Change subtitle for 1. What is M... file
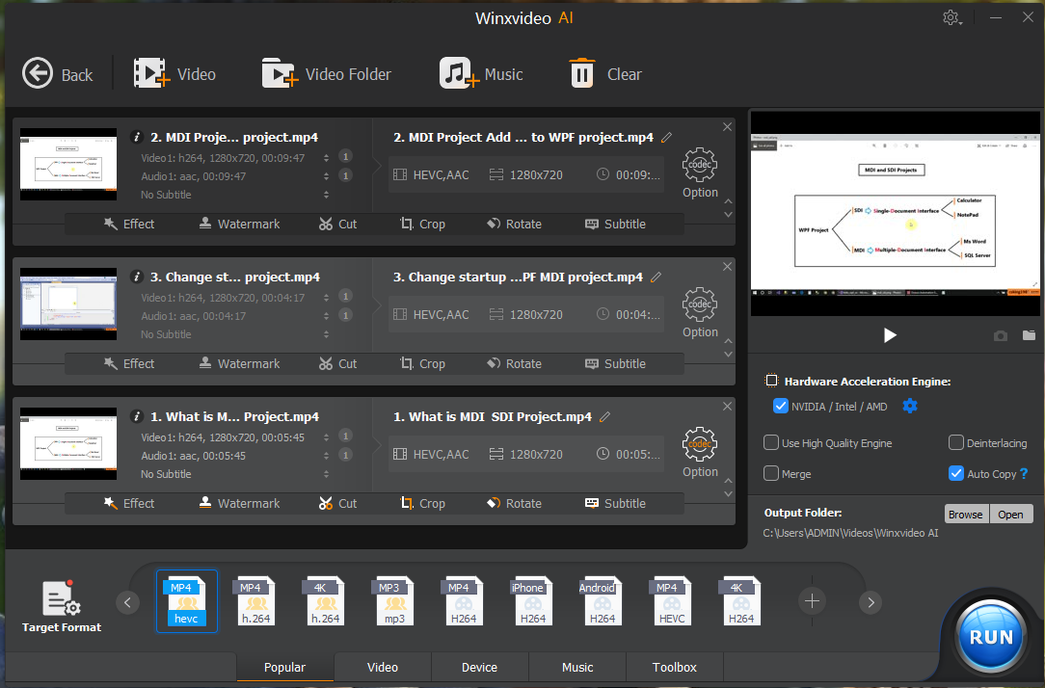This screenshot has height=688, width=1045. click(x=326, y=474)
